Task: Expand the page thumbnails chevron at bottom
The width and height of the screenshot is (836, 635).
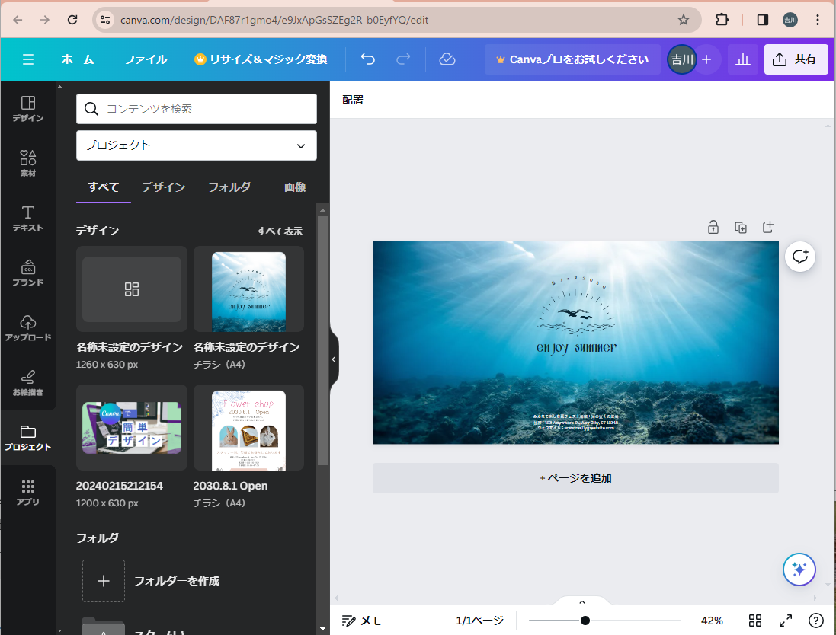Action: (582, 602)
